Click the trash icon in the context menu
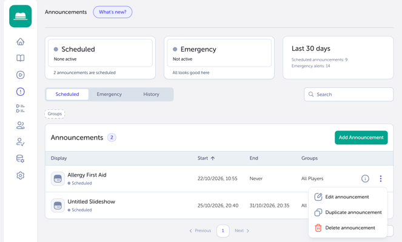Viewport: 402px width, 242px height. pyautogui.click(x=318, y=227)
